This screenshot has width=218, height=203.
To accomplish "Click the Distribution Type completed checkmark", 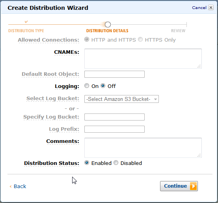I will click(26, 22).
